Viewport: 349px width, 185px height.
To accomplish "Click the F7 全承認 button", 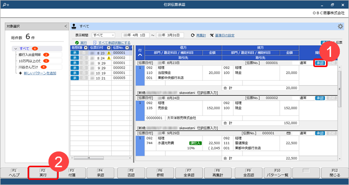I will point(189,173).
